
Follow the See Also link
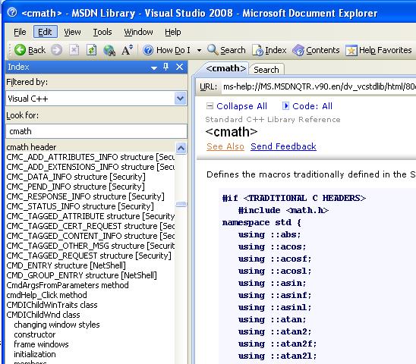click(225, 146)
